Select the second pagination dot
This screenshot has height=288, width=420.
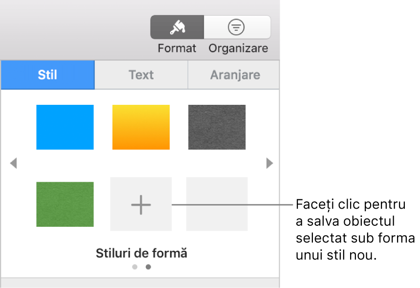[148, 267]
